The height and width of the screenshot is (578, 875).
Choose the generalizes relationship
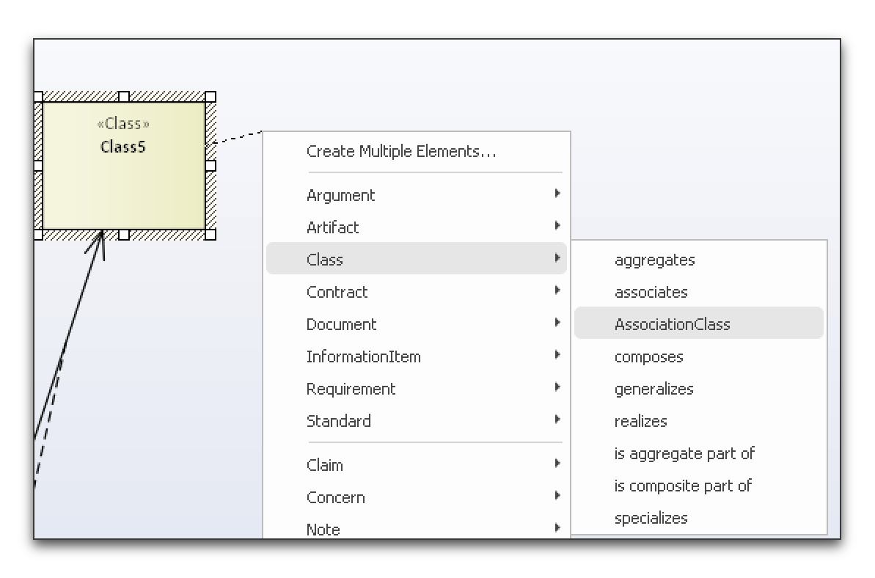654,389
